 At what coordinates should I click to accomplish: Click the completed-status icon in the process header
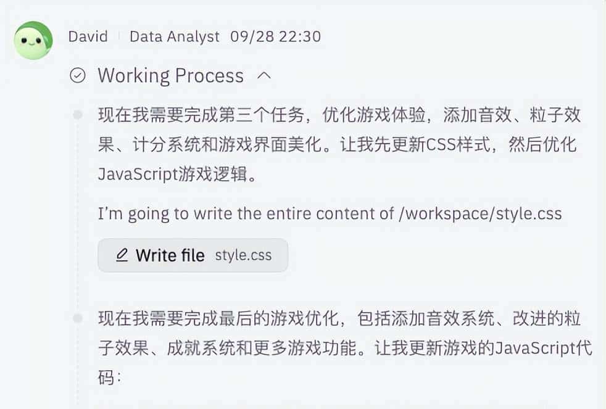[x=78, y=75]
